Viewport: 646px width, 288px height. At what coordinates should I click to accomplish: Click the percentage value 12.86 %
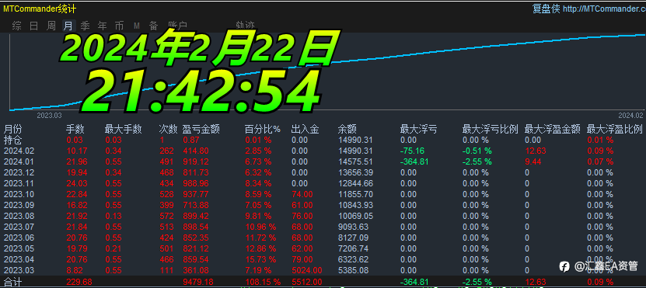[x=260, y=248]
